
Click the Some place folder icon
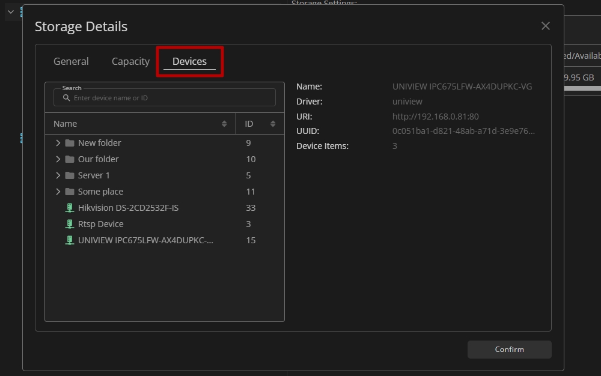(x=69, y=192)
